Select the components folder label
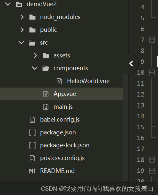Screen dimensions: 158x195 [x=71, y=68]
